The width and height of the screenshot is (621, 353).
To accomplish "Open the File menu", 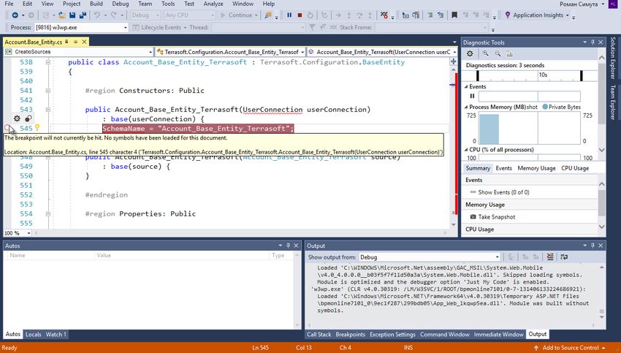I will [x=9, y=4].
